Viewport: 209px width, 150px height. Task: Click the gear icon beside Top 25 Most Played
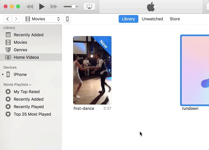8,114
